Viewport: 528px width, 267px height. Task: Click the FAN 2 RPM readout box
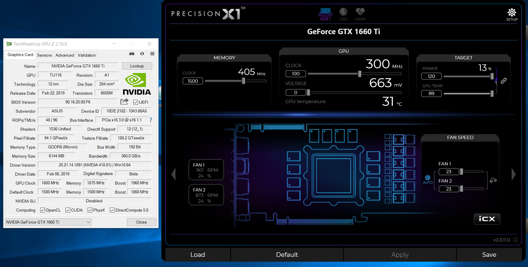206,195
